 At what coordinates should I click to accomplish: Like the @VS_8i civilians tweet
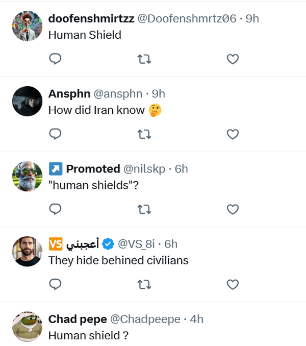click(x=233, y=284)
